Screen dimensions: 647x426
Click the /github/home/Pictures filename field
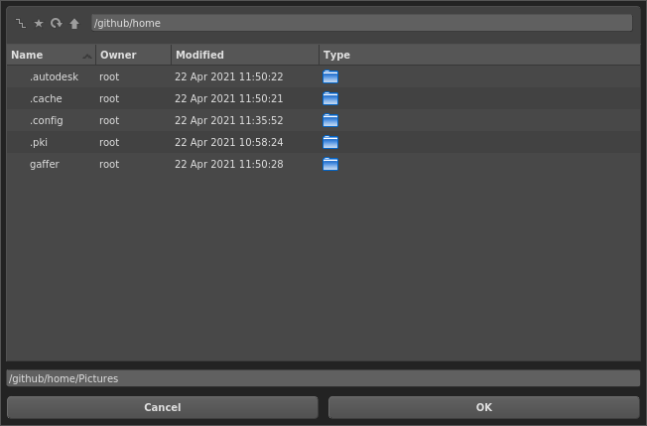pos(323,378)
